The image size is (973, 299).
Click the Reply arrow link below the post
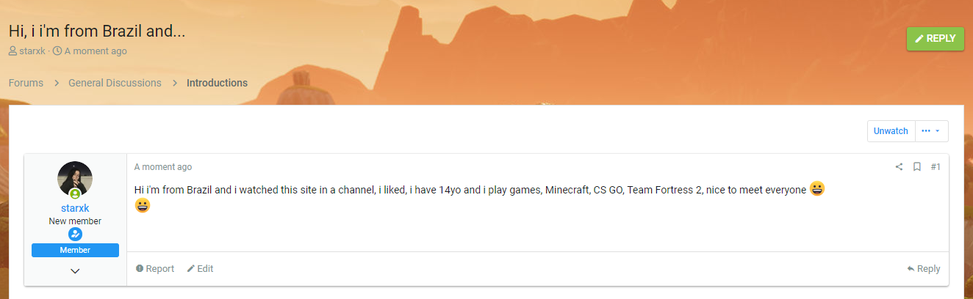(x=924, y=269)
